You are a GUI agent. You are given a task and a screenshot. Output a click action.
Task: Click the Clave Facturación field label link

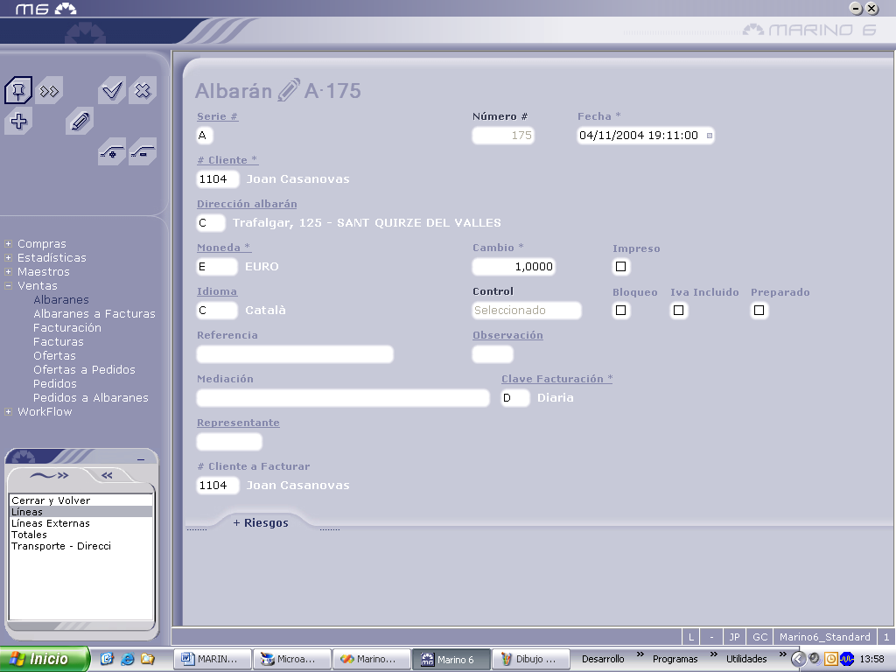pyautogui.click(x=556, y=379)
